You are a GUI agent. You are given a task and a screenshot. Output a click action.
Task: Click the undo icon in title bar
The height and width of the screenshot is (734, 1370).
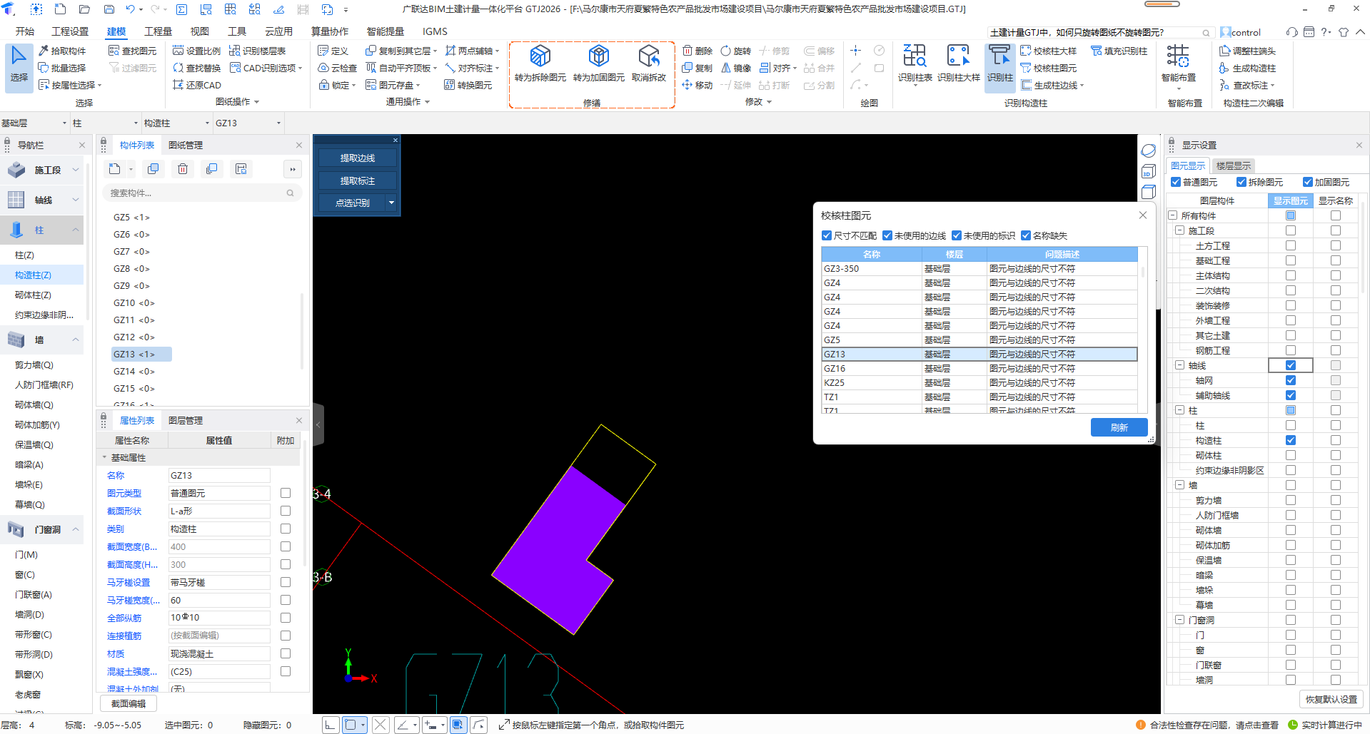point(130,9)
